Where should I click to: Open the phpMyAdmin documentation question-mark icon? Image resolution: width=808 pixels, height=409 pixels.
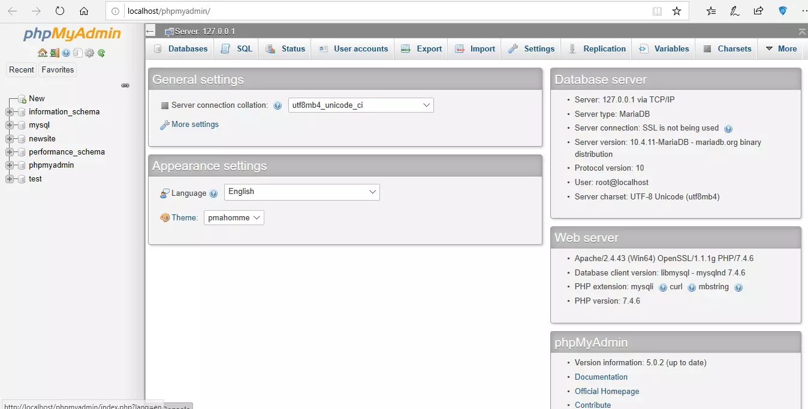coord(66,53)
